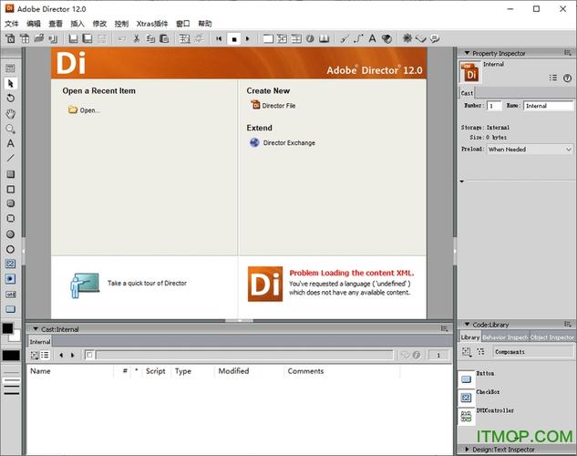This screenshot has width=577, height=456.
Task: Open the 修改 menu
Action: pyautogui.click(x=99, y=24)
